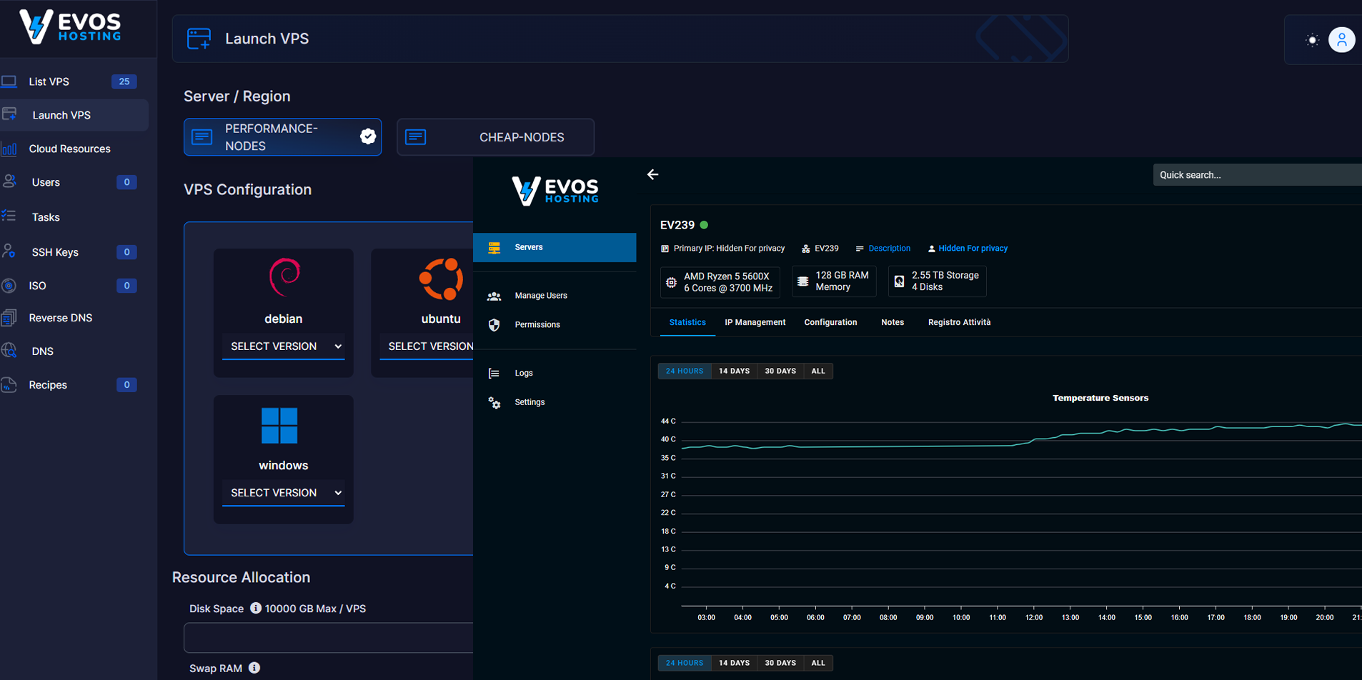Click the back arrow icon

(x=652, y=174)
